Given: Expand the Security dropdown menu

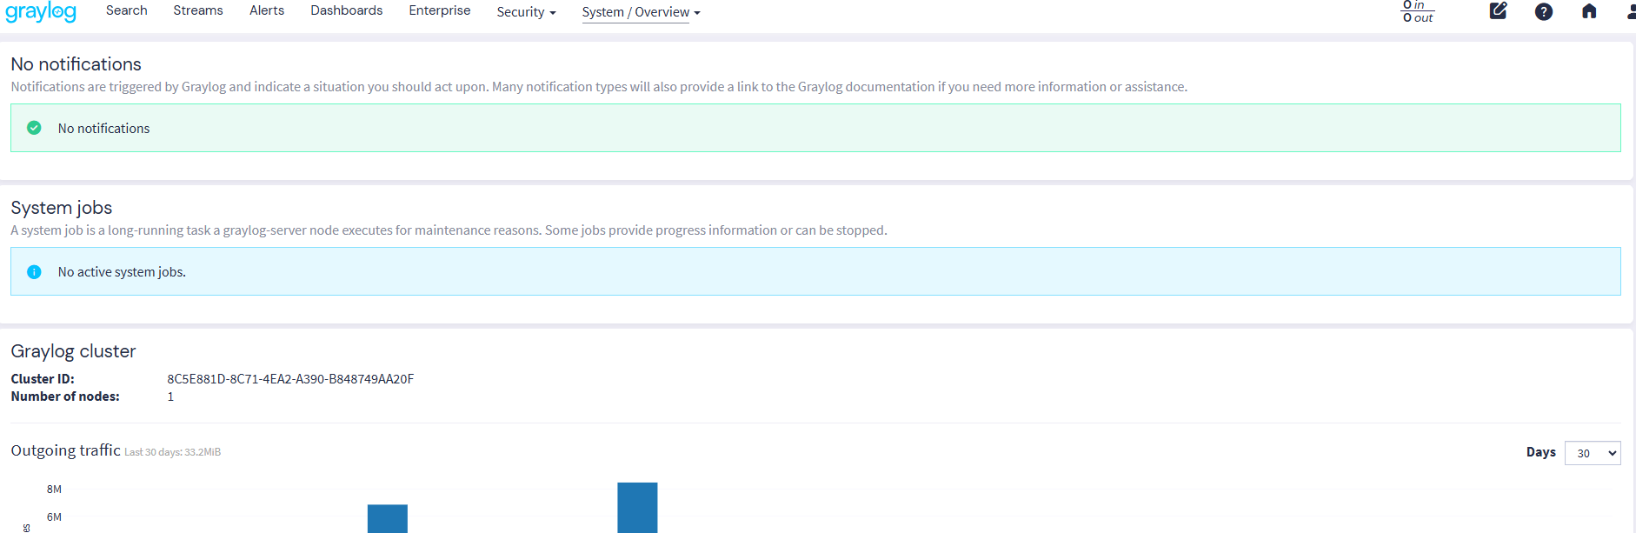Looking at the screenshot, I should pos(526,12).
